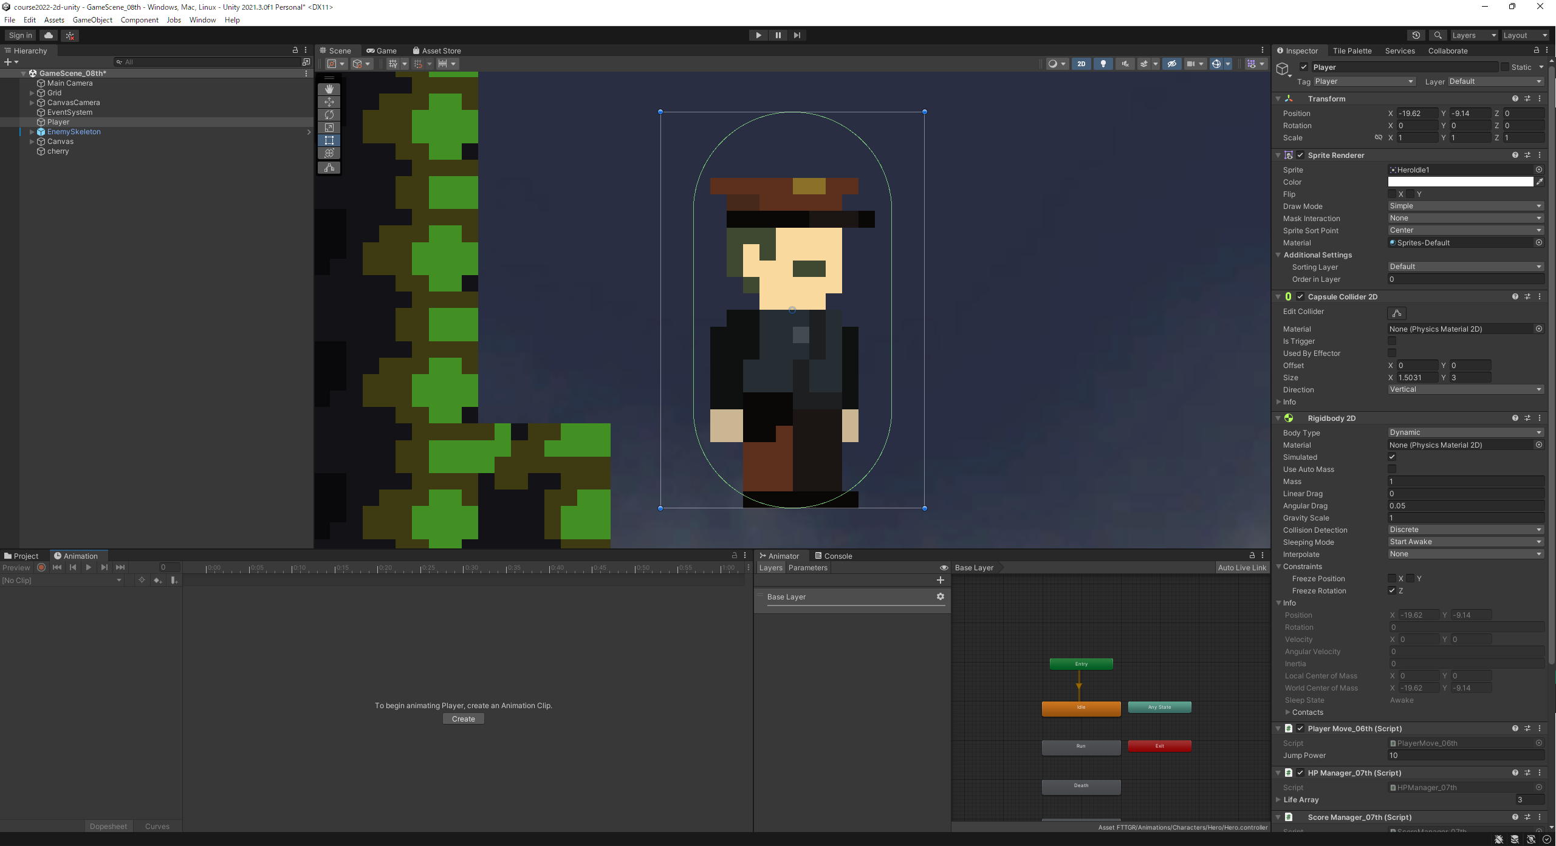Open the Sprite Renderer Color swatch
The image size is (1556, 846).
tap(1461, 182)
